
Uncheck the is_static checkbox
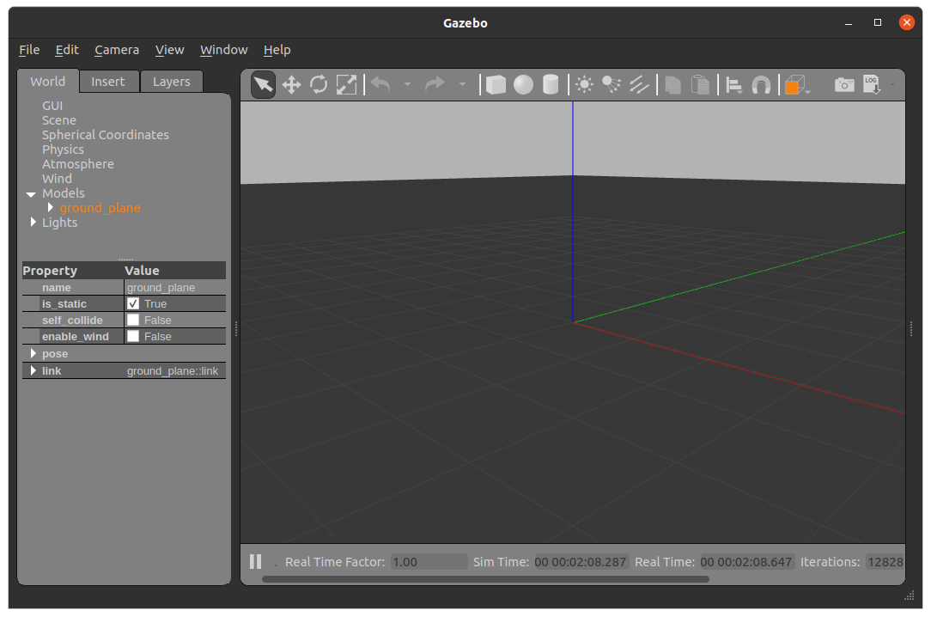(x=133, y=303)
